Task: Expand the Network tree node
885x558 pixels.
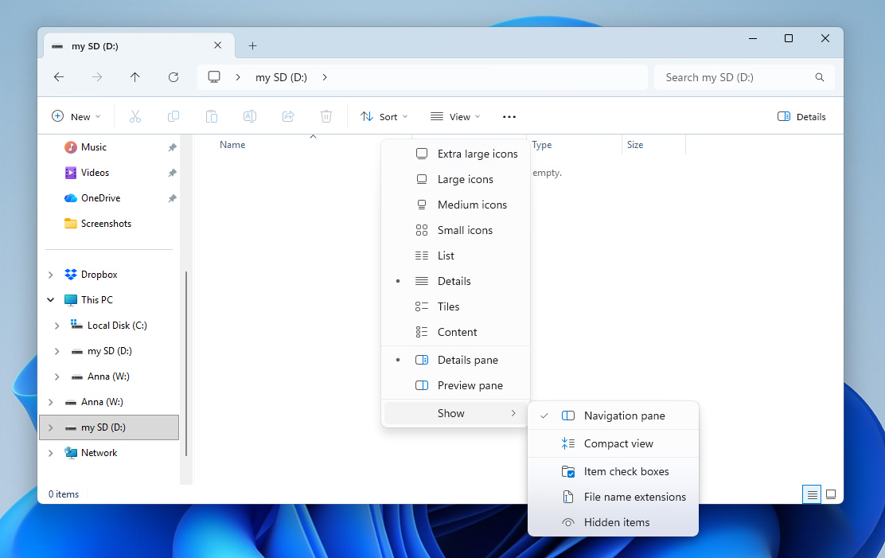Action: click(51, 453)
